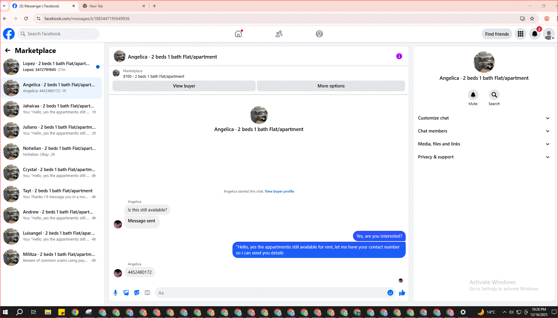Viewport: 558px width, 318px height.
Task: Open Settings gear in the taskbar
Action: point(463,312)
